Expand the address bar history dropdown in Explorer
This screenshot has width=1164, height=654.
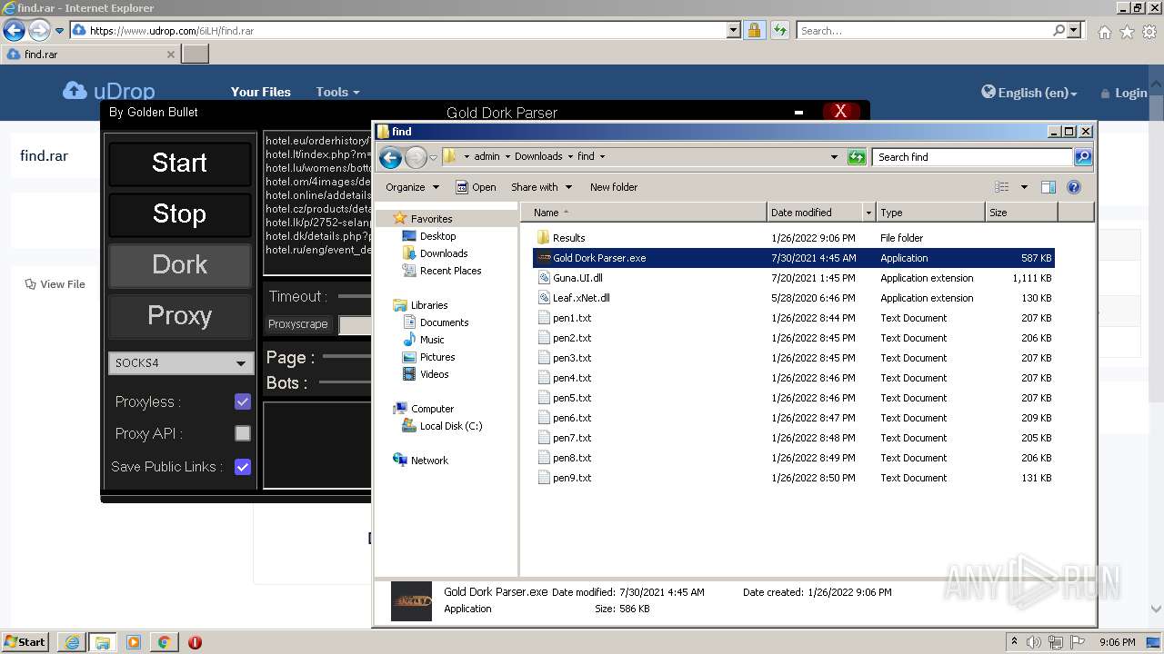point(834,157)
